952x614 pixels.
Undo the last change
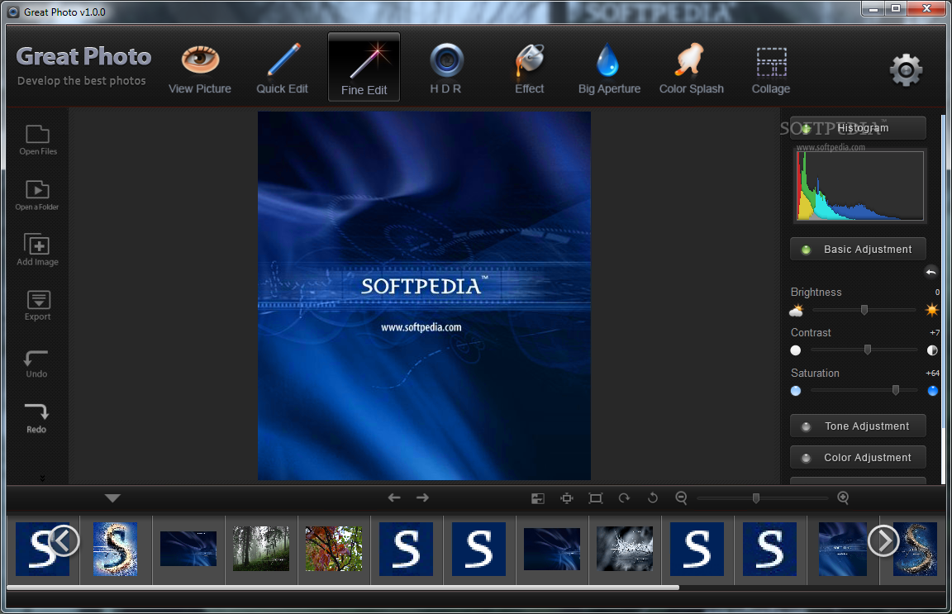[x=36, y=364]
